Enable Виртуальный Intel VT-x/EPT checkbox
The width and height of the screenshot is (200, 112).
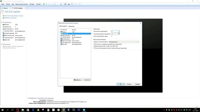point(94,46)
